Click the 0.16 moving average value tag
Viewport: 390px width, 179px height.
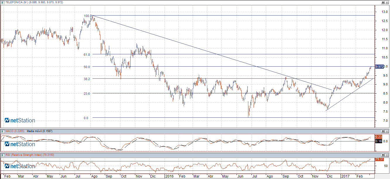pyautogui.click(x=378, y=141)
